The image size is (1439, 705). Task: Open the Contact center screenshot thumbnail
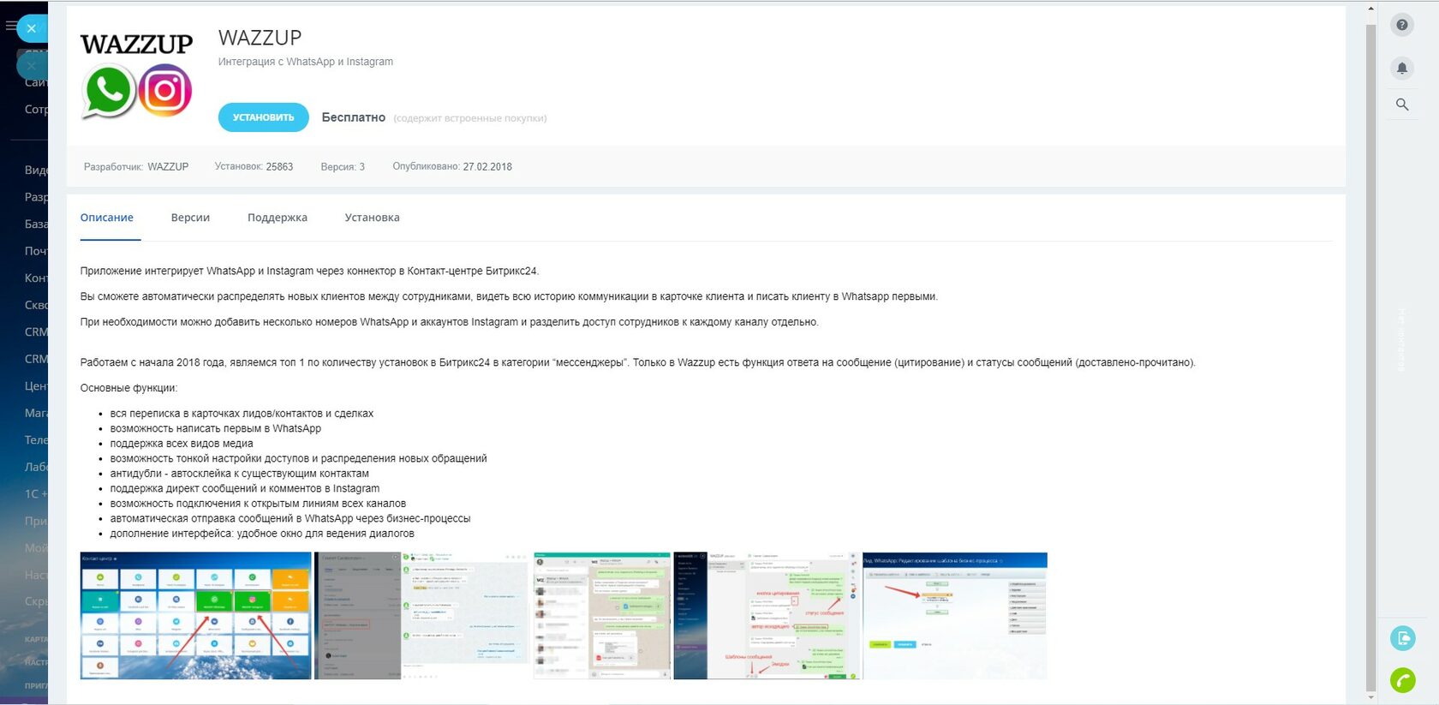click(196, 616)
